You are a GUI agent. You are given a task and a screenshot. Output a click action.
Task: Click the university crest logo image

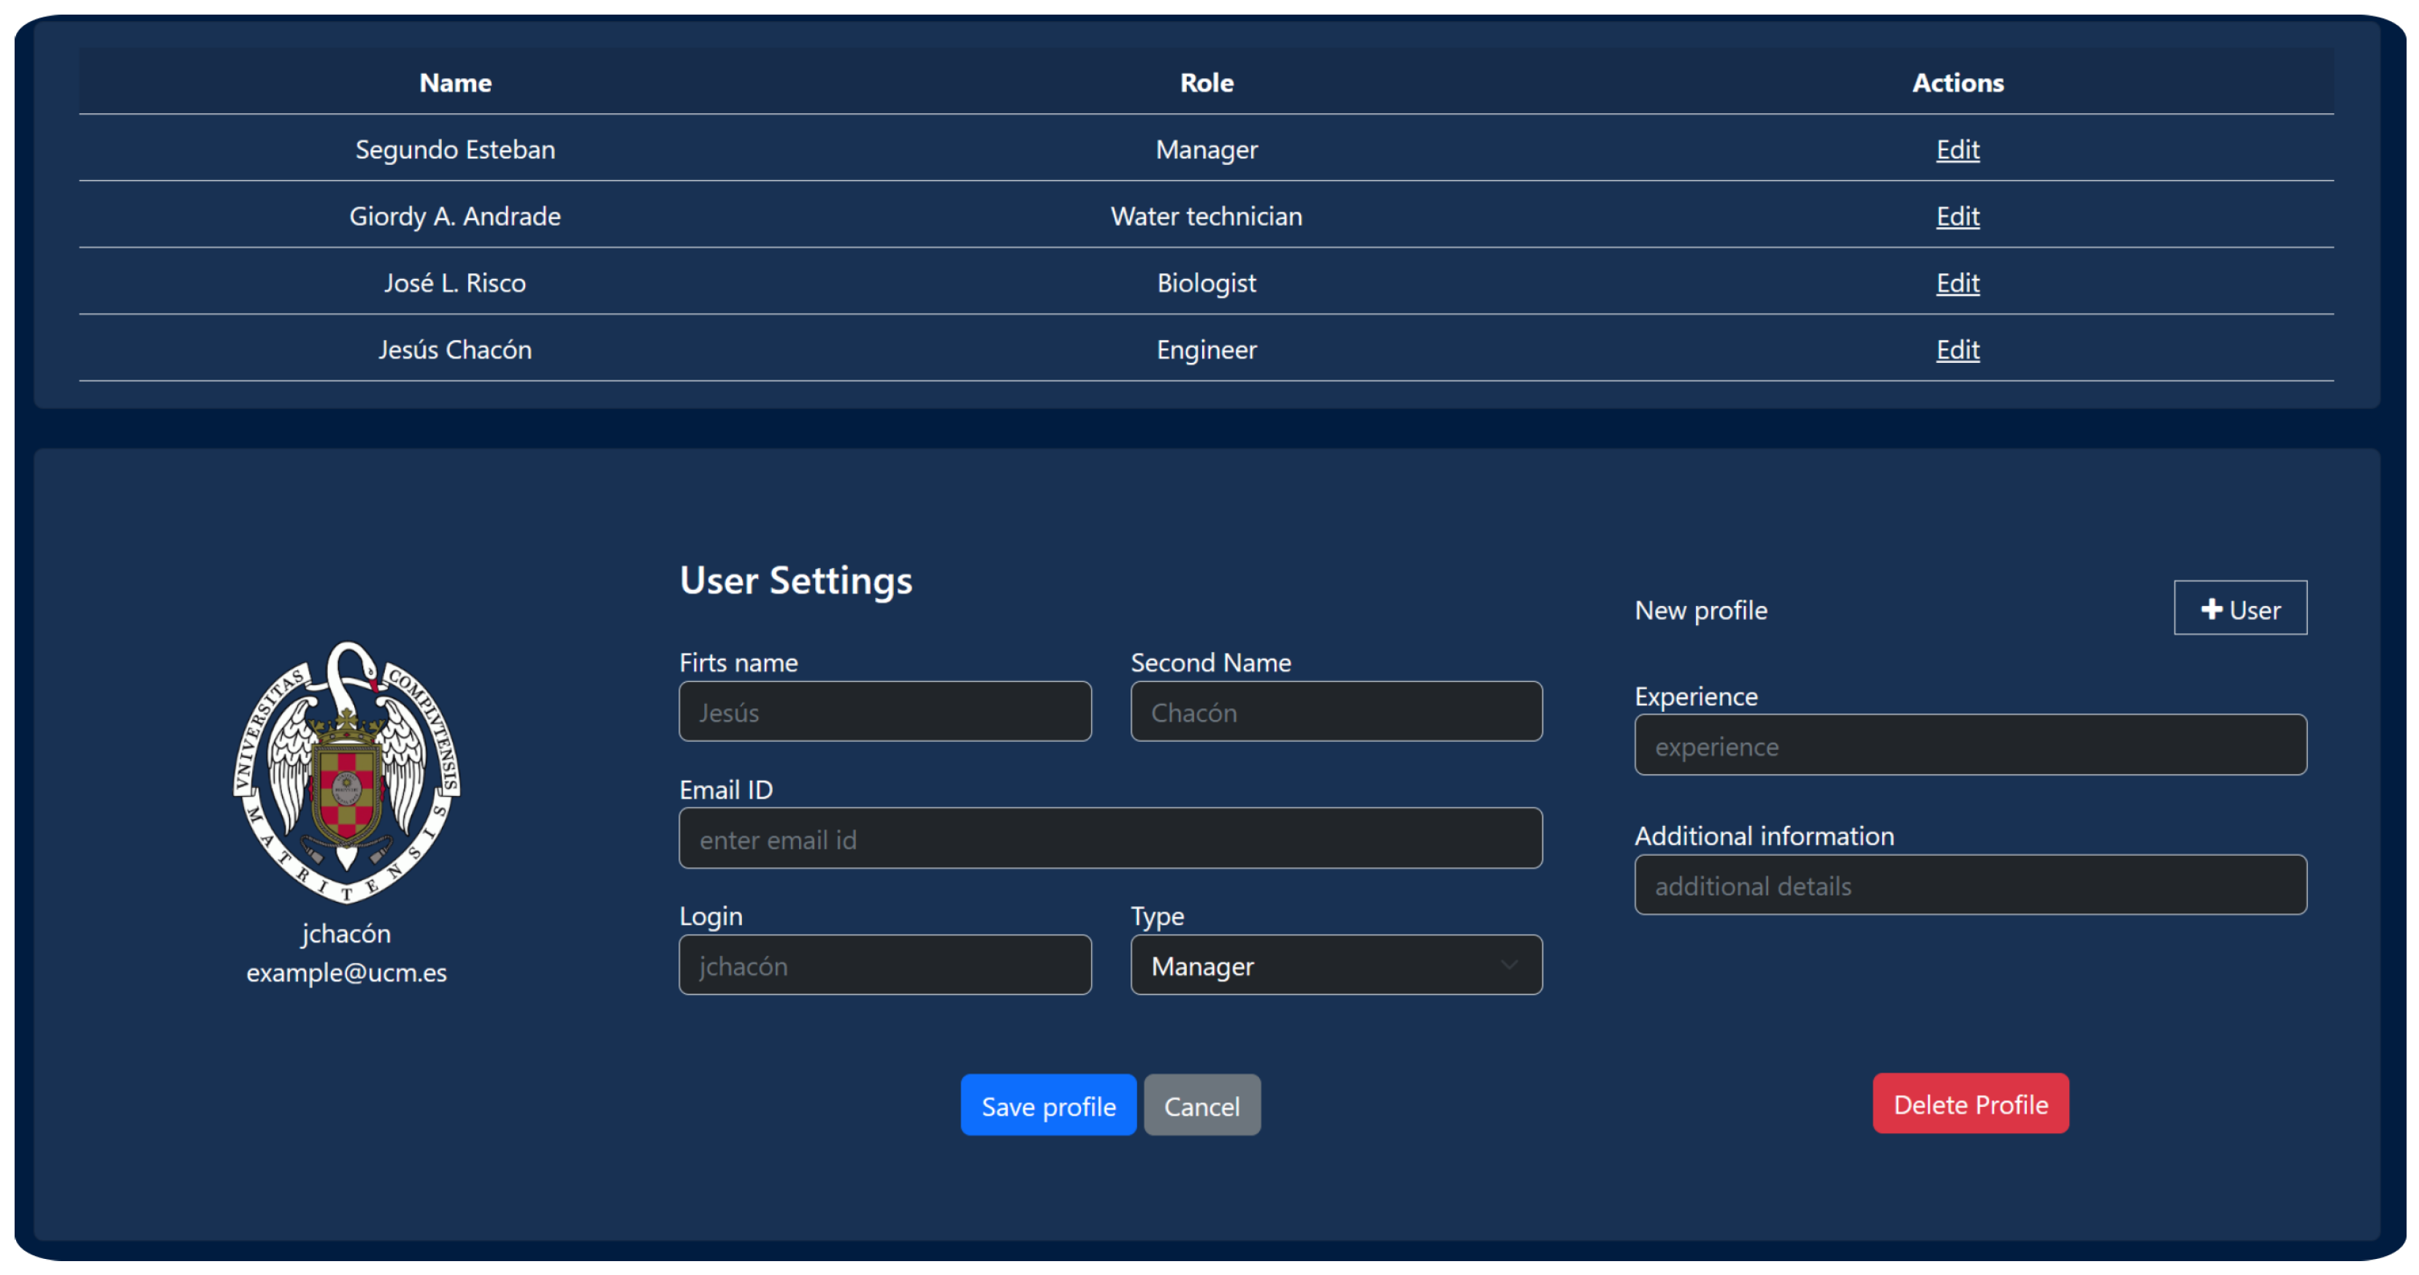coord(346,772)
